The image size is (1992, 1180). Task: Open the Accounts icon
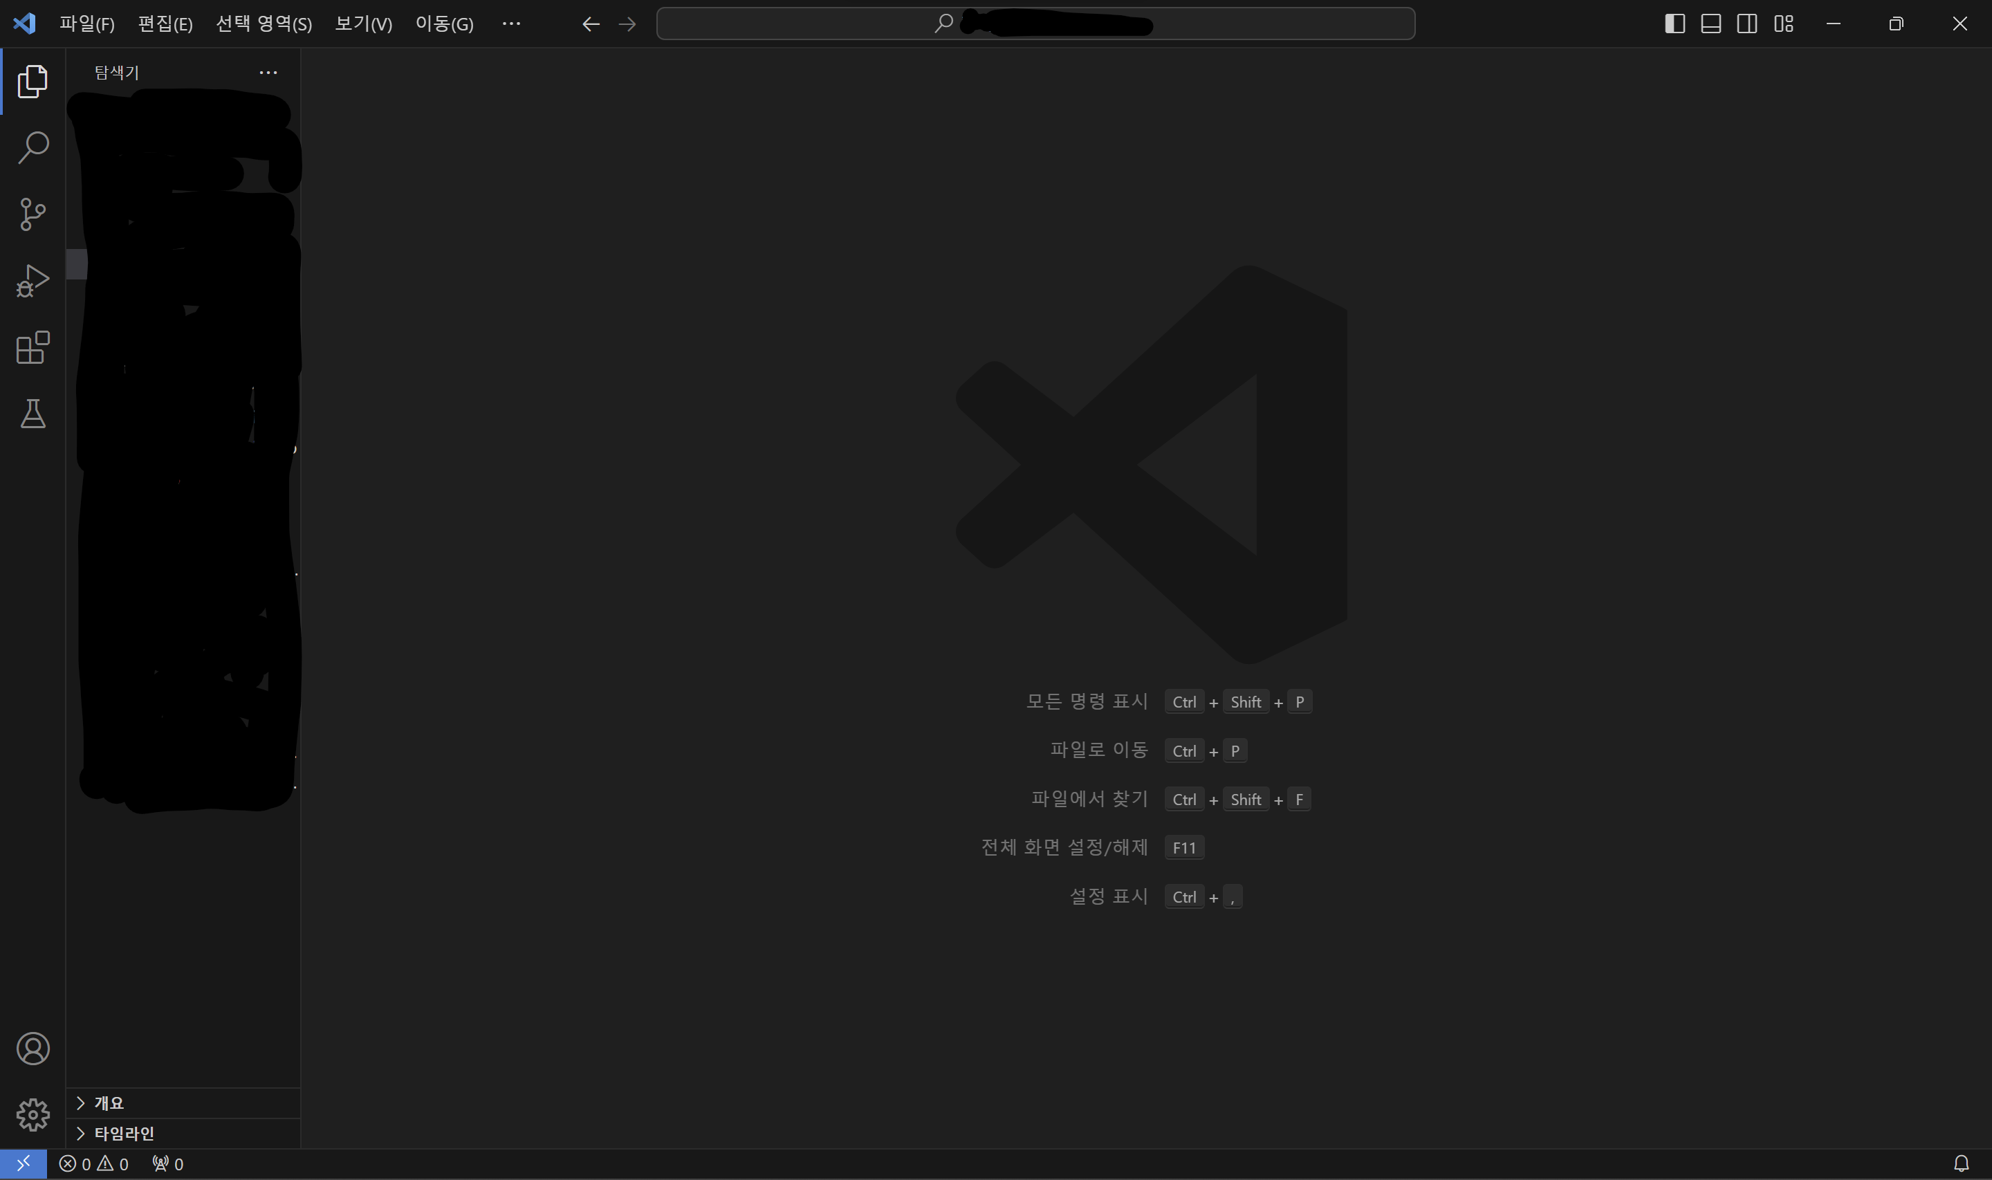pos(33,1049)
